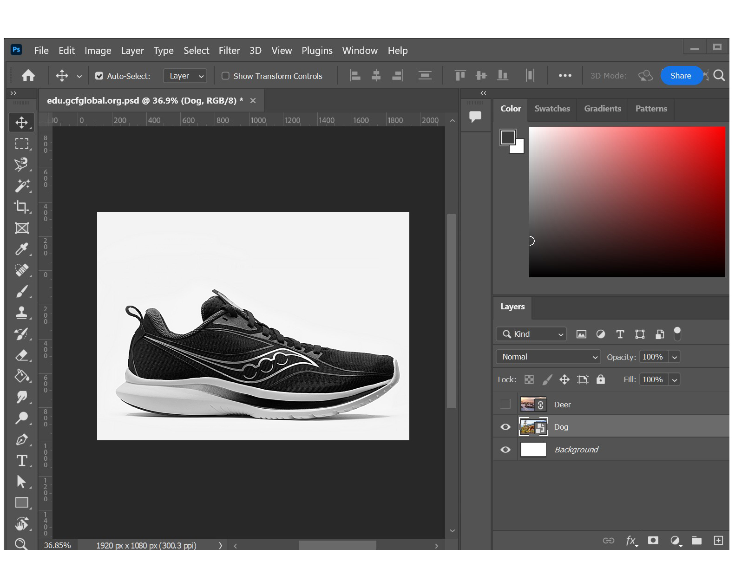Select the Move tool
Screen dimensions: 735x588
(x=21, y=123)
